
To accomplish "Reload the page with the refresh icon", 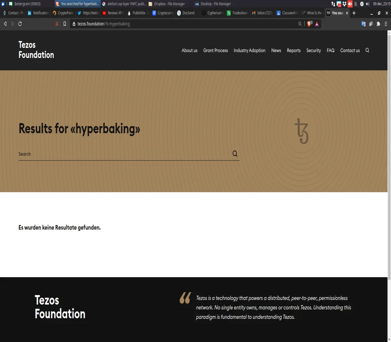I will click(x=20, y=24).
